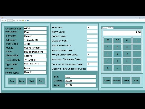
Task: Switch to the Receipt tab
Action: (104, 28)
